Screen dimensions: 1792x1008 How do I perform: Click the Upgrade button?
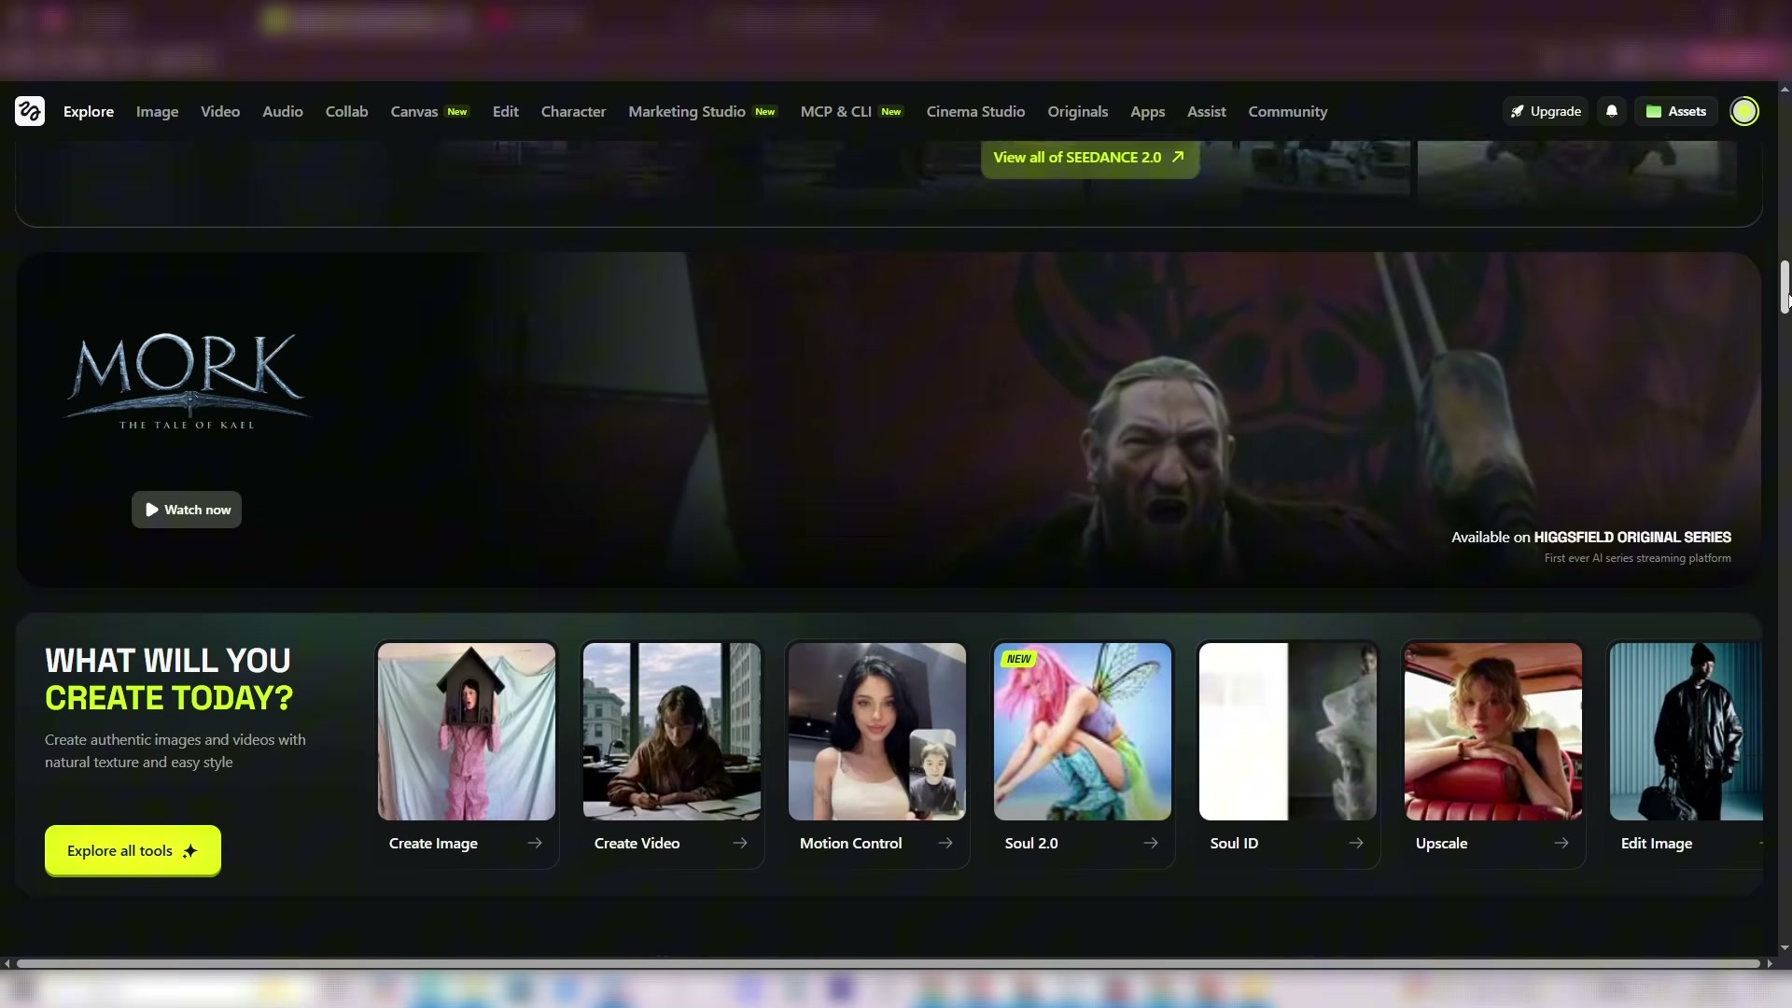pos(1546,111)
